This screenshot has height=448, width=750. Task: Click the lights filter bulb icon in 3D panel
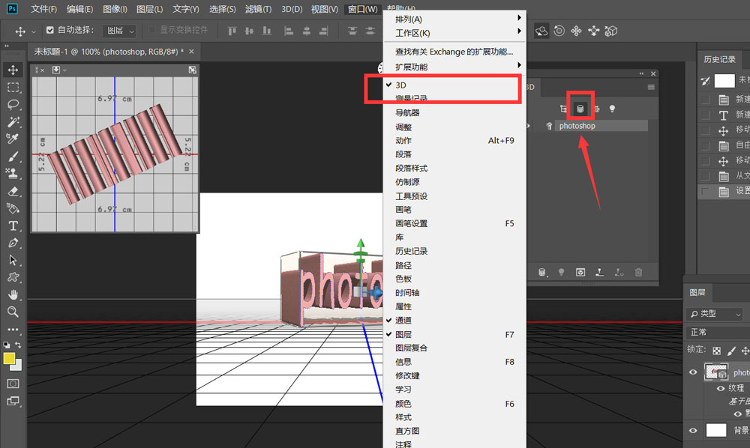[612, 109]
